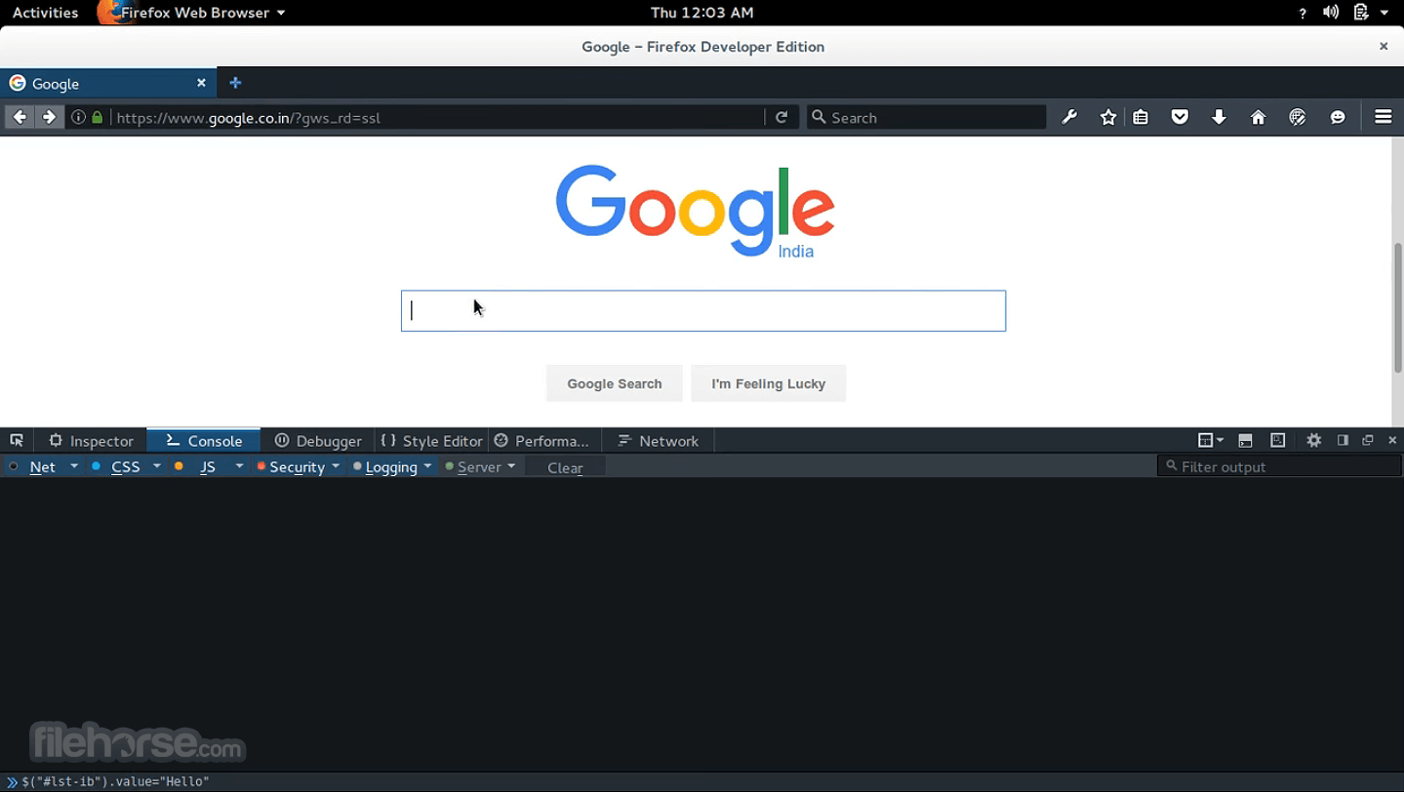Open the Downloads arrow icon
The image size is (1404, 792).
click(1219, 117)
